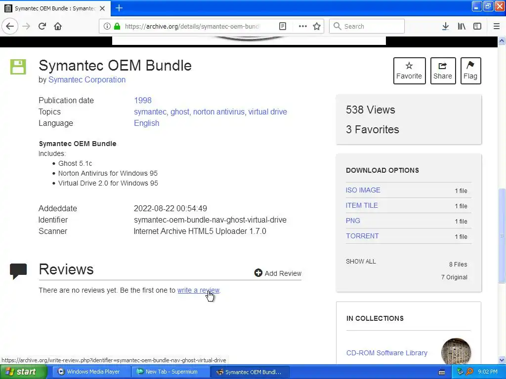The image size is (506, 379).
Task: Click 'Virtual Drive 2.0 for Windows 95' text
Action: point(108,183)
